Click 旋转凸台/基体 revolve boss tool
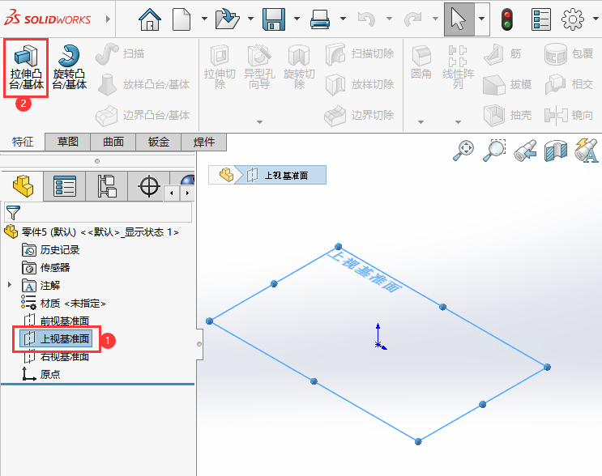602x476 pixels. [x=70, y=67]
